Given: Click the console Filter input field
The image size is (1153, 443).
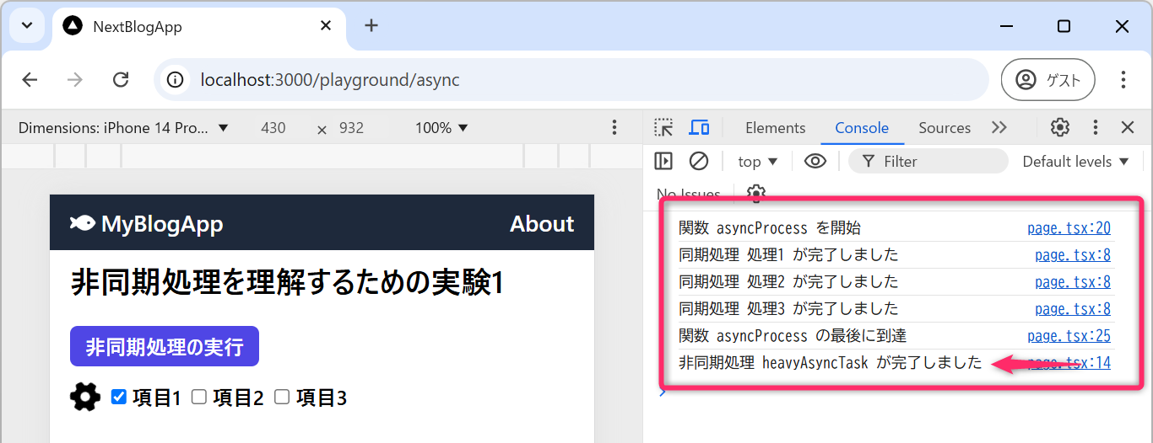Looking at the screenshot, I should point(937,161).
